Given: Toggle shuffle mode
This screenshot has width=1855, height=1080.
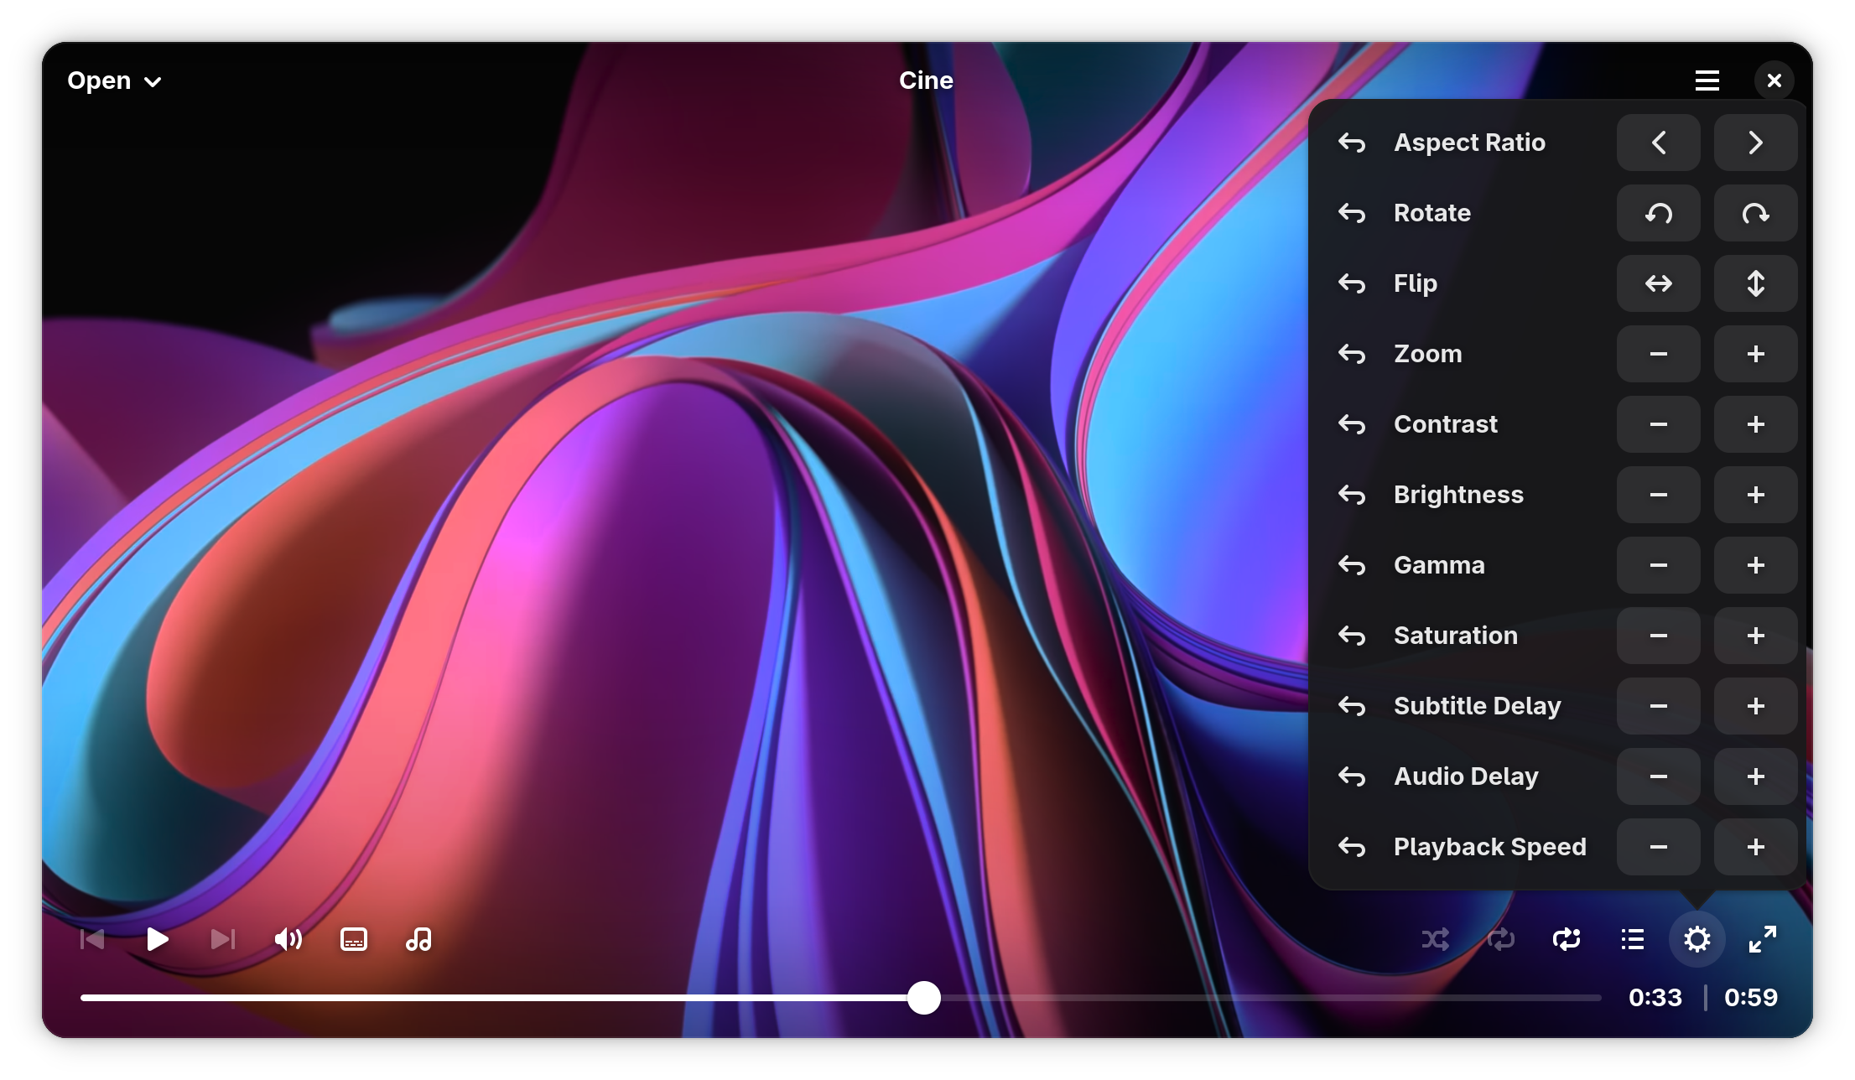Looking at the screenshot, I should (x=1435, y=939).
